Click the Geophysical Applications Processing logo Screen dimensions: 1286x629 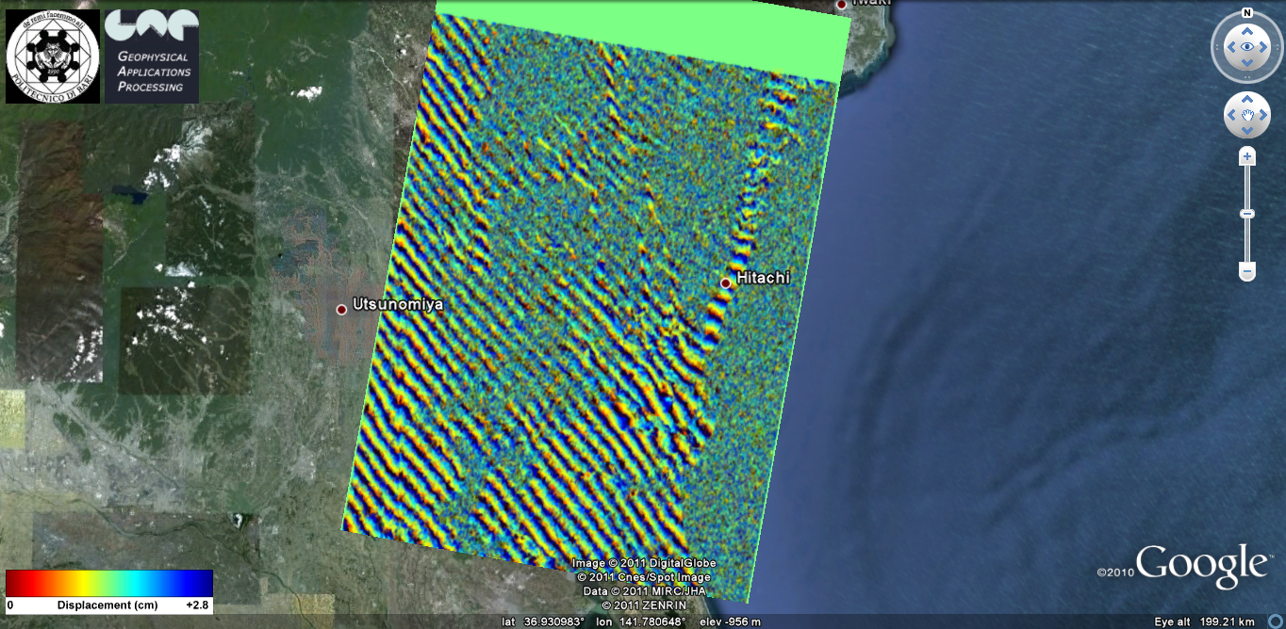(152, 56)
